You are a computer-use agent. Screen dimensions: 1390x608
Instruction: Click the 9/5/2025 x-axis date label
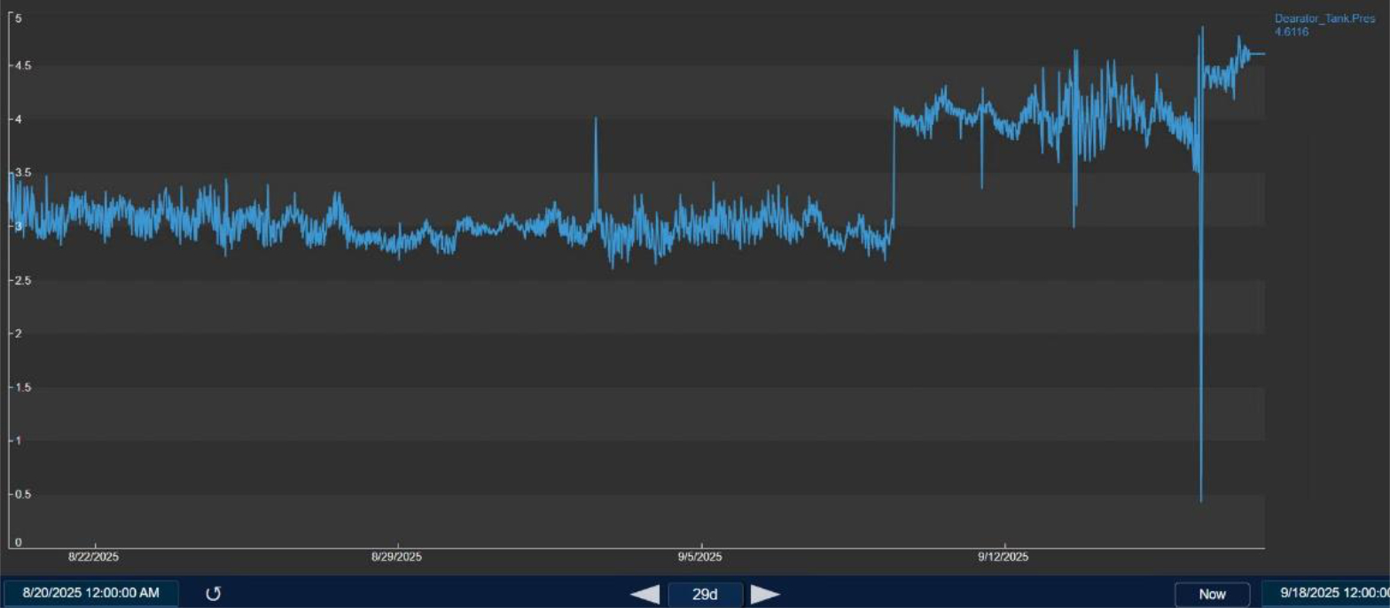(x=699, y=557)
